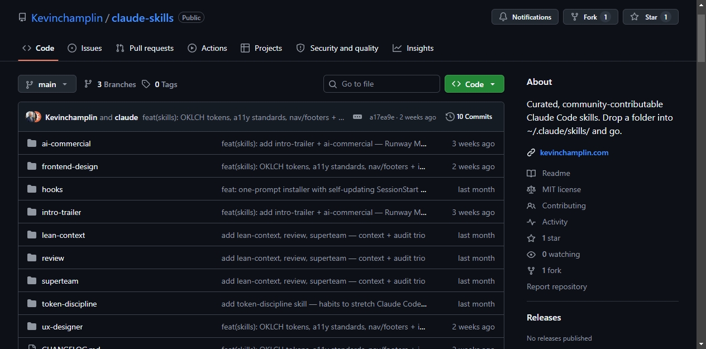The width and height of the screenshot is (706, 349).
Task: Fork this repository
Action: [x=590, y=17]
